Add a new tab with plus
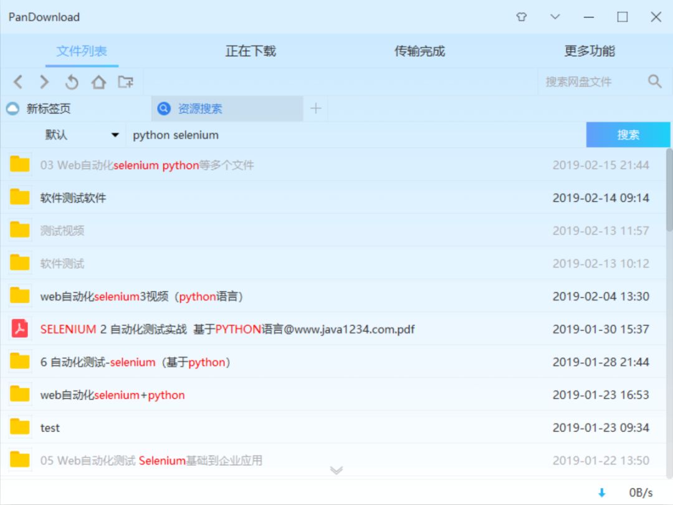 click(316, 108)
